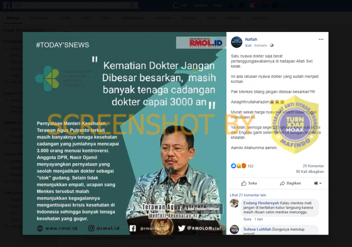This screenshot has height=247, width=352.
Task: Click the thumbs-up Suka icon
Action: [x=243, y=183]
